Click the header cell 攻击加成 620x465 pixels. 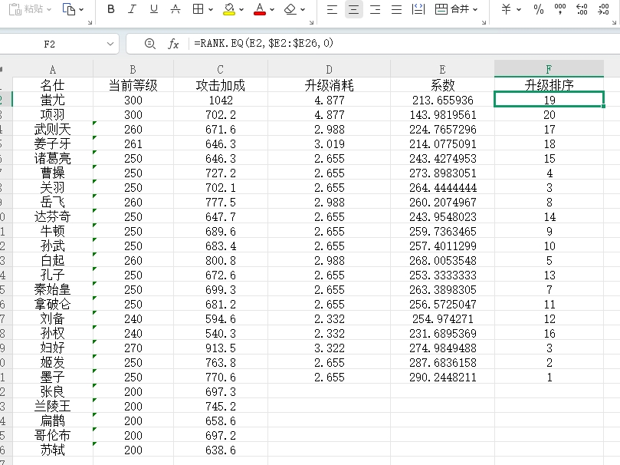click(221, 85)
